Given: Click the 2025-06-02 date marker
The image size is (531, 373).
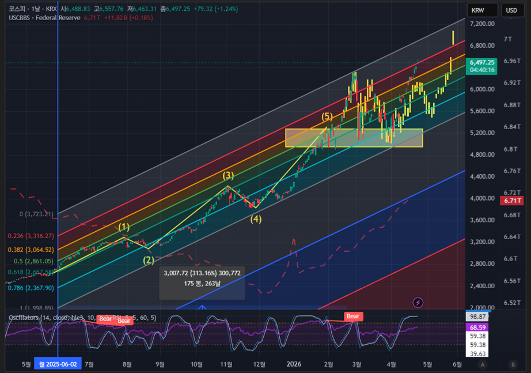Looking at the screenshot, I should pyautogui.click(x=58, y=364).
